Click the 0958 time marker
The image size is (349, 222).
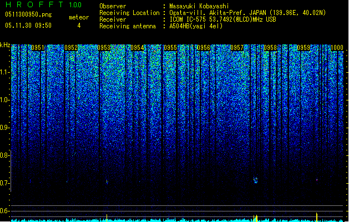[x=270, y=48]
